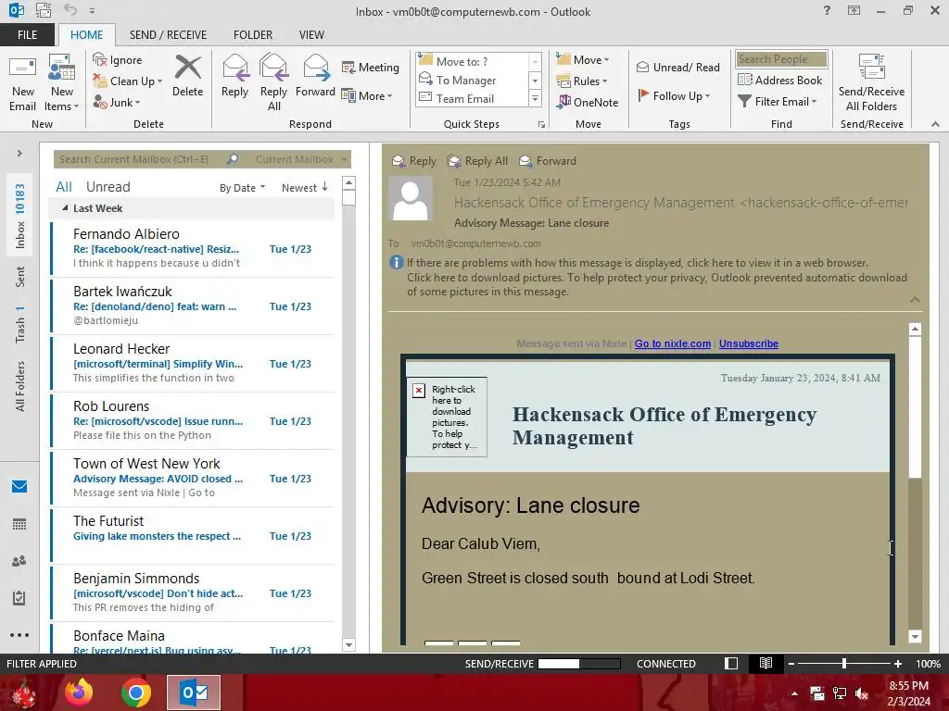Switch to Mail view

(x=19, y=486)
